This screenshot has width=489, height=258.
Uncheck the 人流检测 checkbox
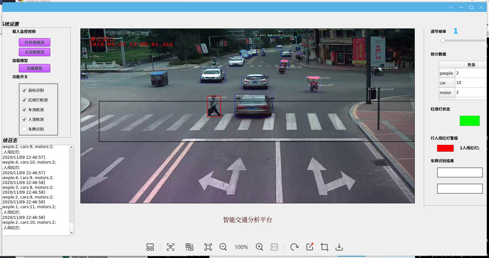pos(24,119)
